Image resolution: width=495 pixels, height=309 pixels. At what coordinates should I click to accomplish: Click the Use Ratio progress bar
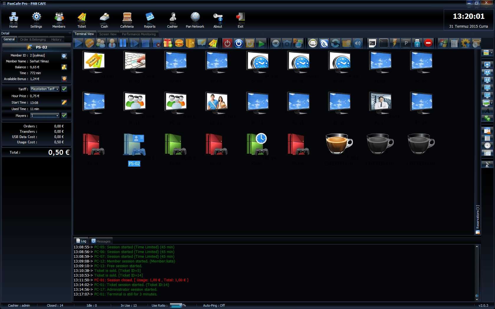click(176, 305)
